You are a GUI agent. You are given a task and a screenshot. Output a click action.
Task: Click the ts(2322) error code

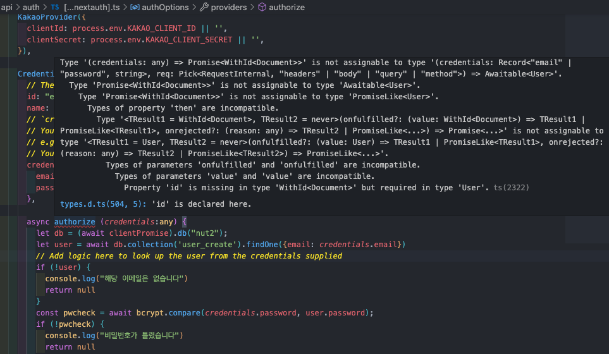tap(511, 188)
